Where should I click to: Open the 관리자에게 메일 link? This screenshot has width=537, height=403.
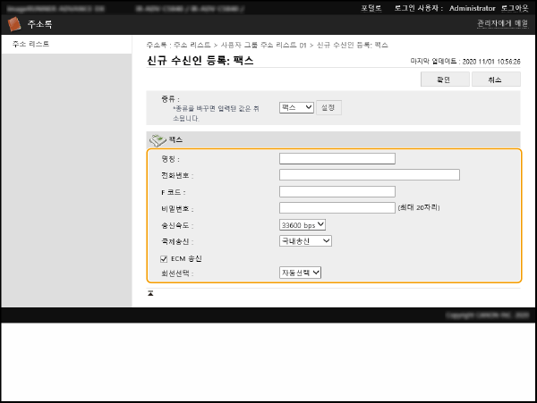(x=501, y=23)
